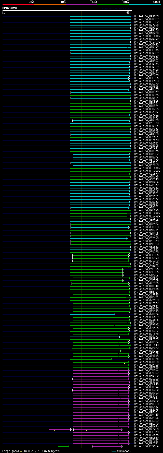This screenshot has width=163, height=453.
Task: Click UniRef100_B8LQ56 label
Action: [x=146, y=78]
